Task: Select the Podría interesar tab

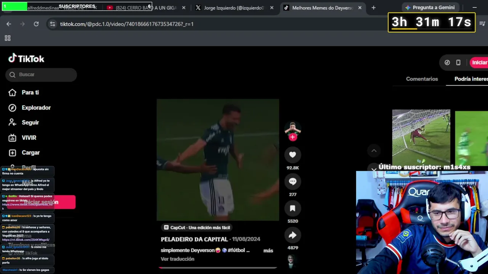Action: (471, 79)
